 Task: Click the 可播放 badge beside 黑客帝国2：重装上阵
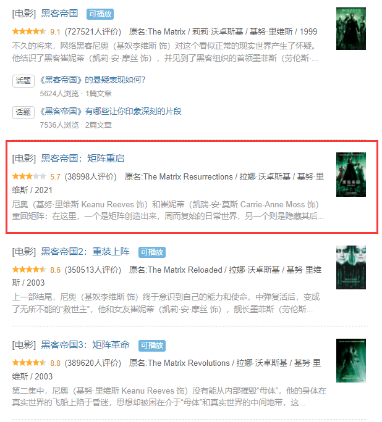click(152, 252)
